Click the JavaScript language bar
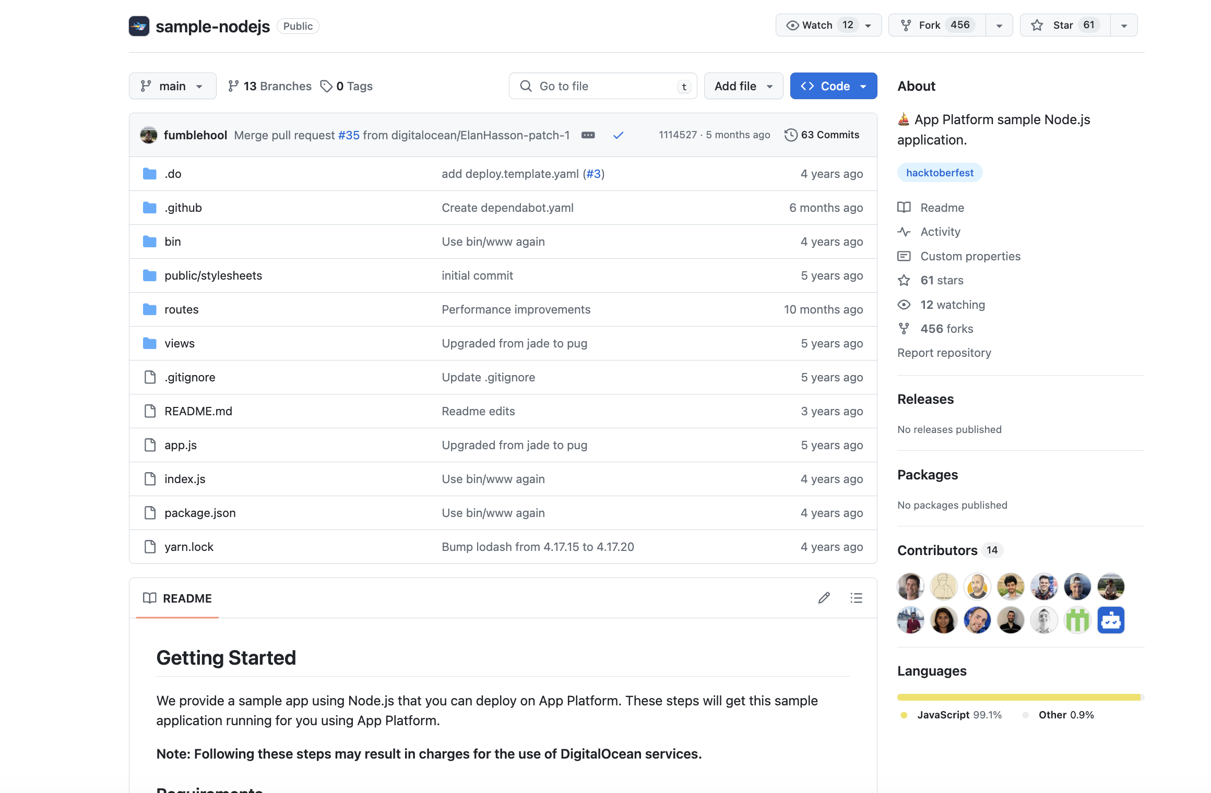 1018,697
